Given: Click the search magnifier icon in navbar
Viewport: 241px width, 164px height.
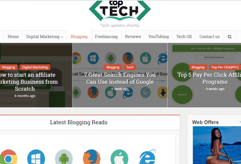Looking at the screenshot, I should (230, 37).
